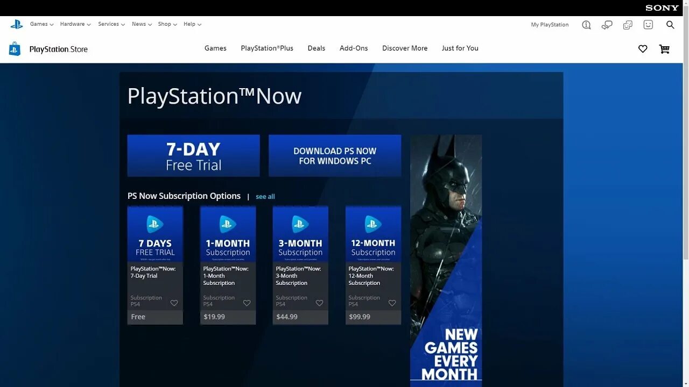Click Download PS Now for Windows PC

click(335, 156)
